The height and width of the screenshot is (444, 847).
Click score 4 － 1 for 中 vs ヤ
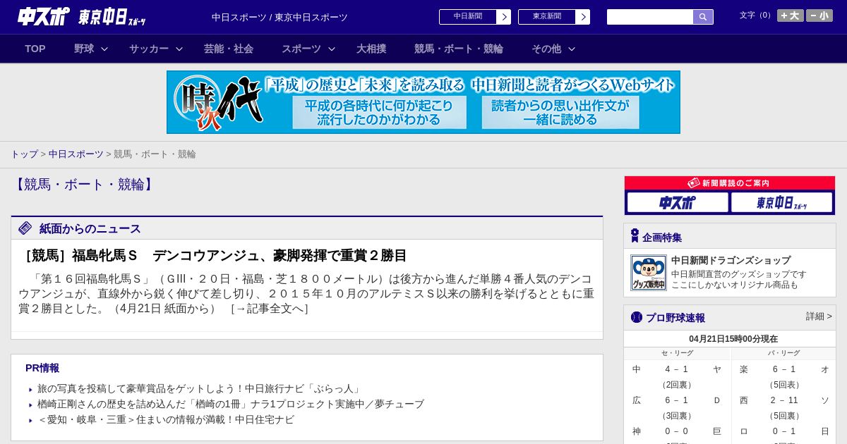676,369
